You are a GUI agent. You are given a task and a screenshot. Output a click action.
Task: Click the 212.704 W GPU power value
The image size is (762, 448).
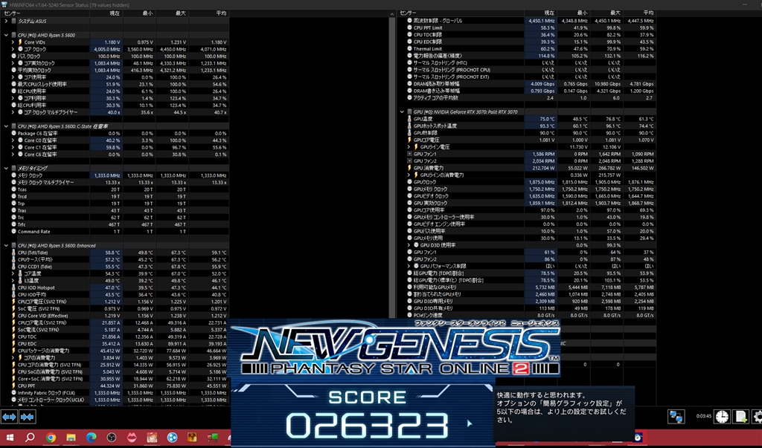point(544,168)
